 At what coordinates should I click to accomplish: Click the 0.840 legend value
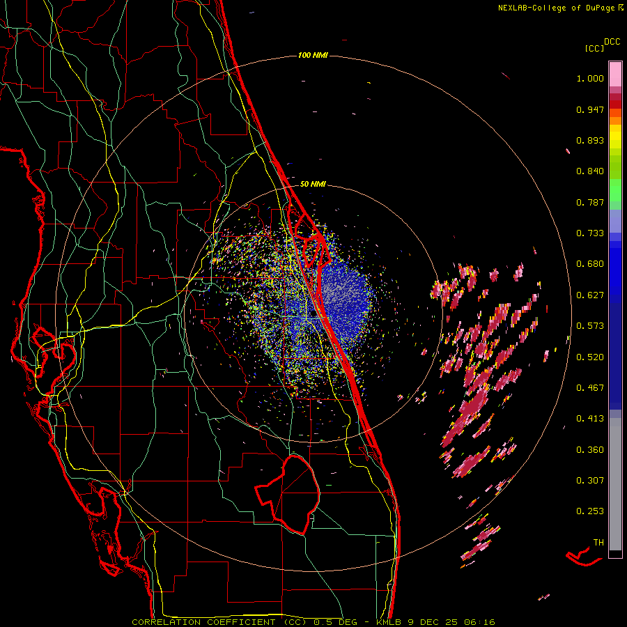pos(590,171)
